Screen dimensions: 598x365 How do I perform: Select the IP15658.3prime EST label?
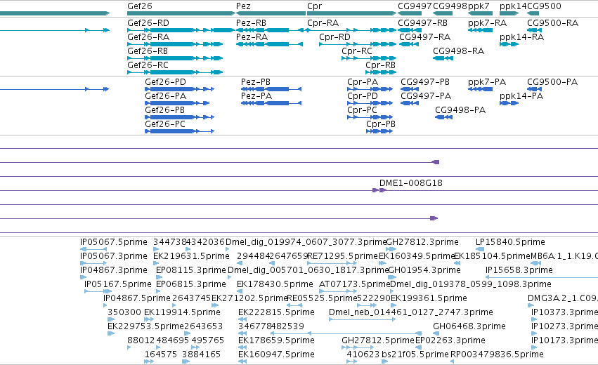[519, 270]
